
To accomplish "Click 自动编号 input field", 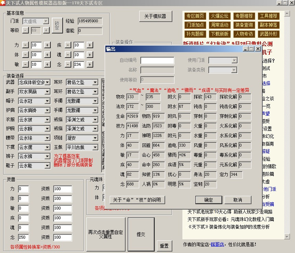I will (x=157, y=61).
